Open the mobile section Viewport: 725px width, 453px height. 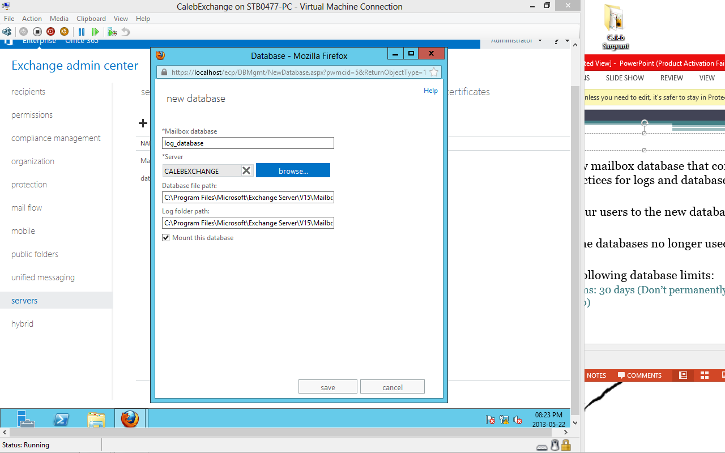(x=23, y=231)
